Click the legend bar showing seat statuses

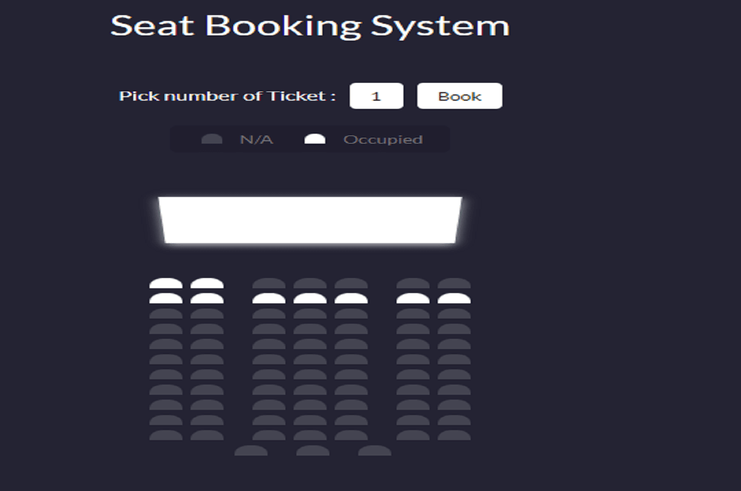[310, 138]
